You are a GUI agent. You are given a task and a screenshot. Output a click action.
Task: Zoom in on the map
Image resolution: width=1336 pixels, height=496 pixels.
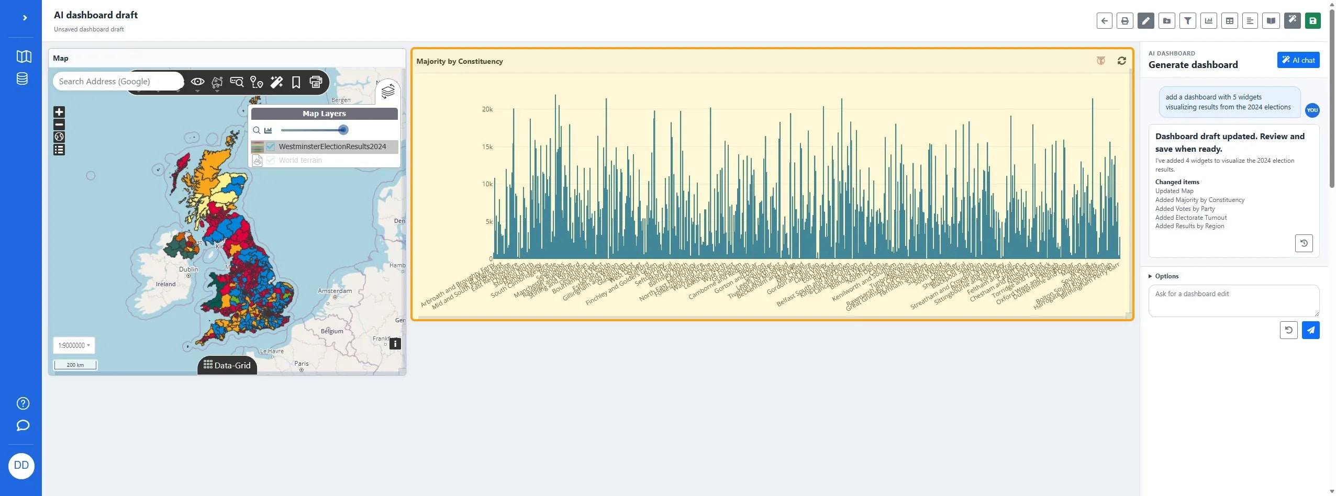pyautogui.click(x=59, y=112)
